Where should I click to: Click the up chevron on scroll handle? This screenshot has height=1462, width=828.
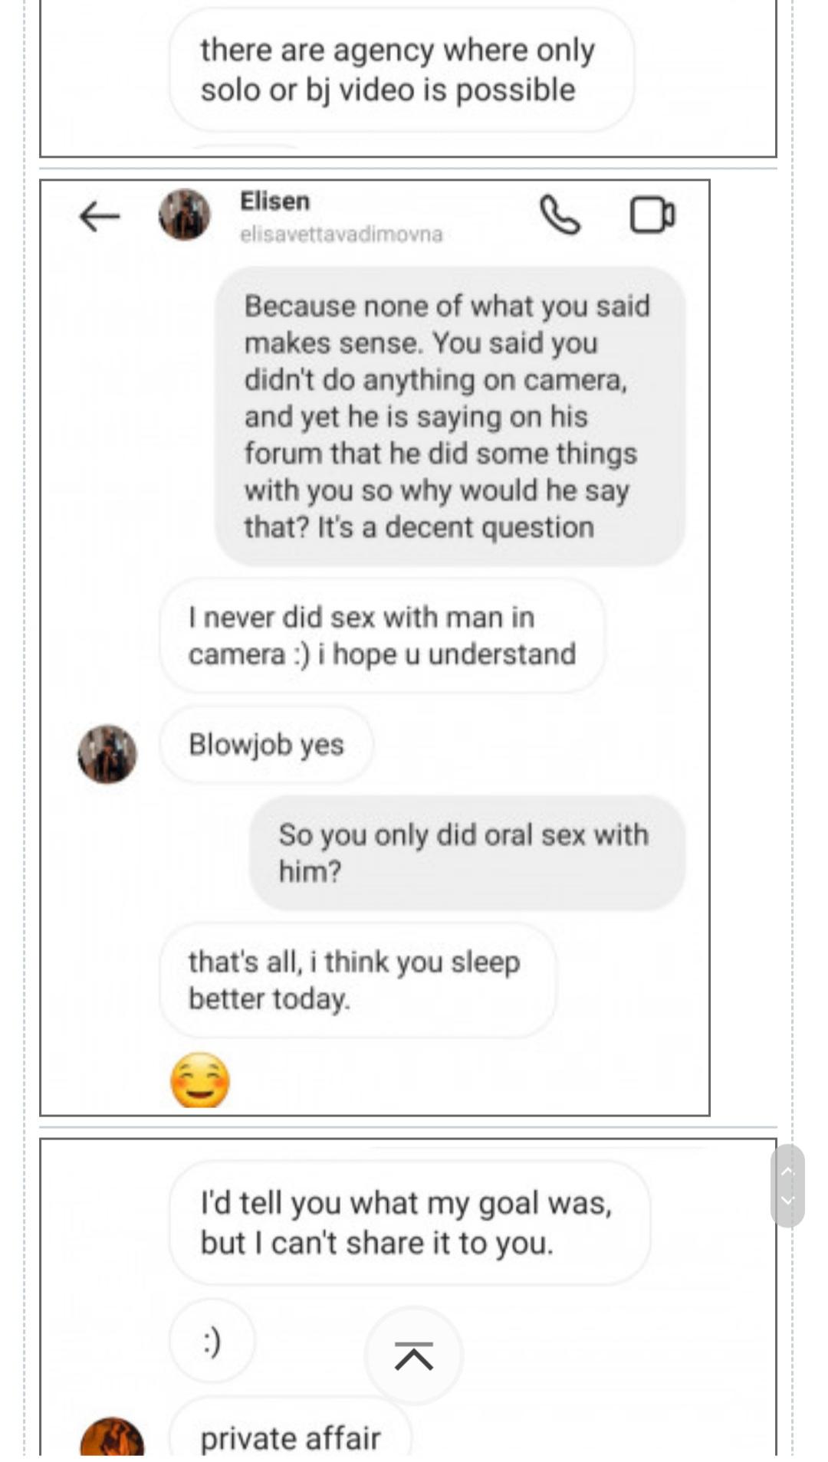(x=787, y=1172)
